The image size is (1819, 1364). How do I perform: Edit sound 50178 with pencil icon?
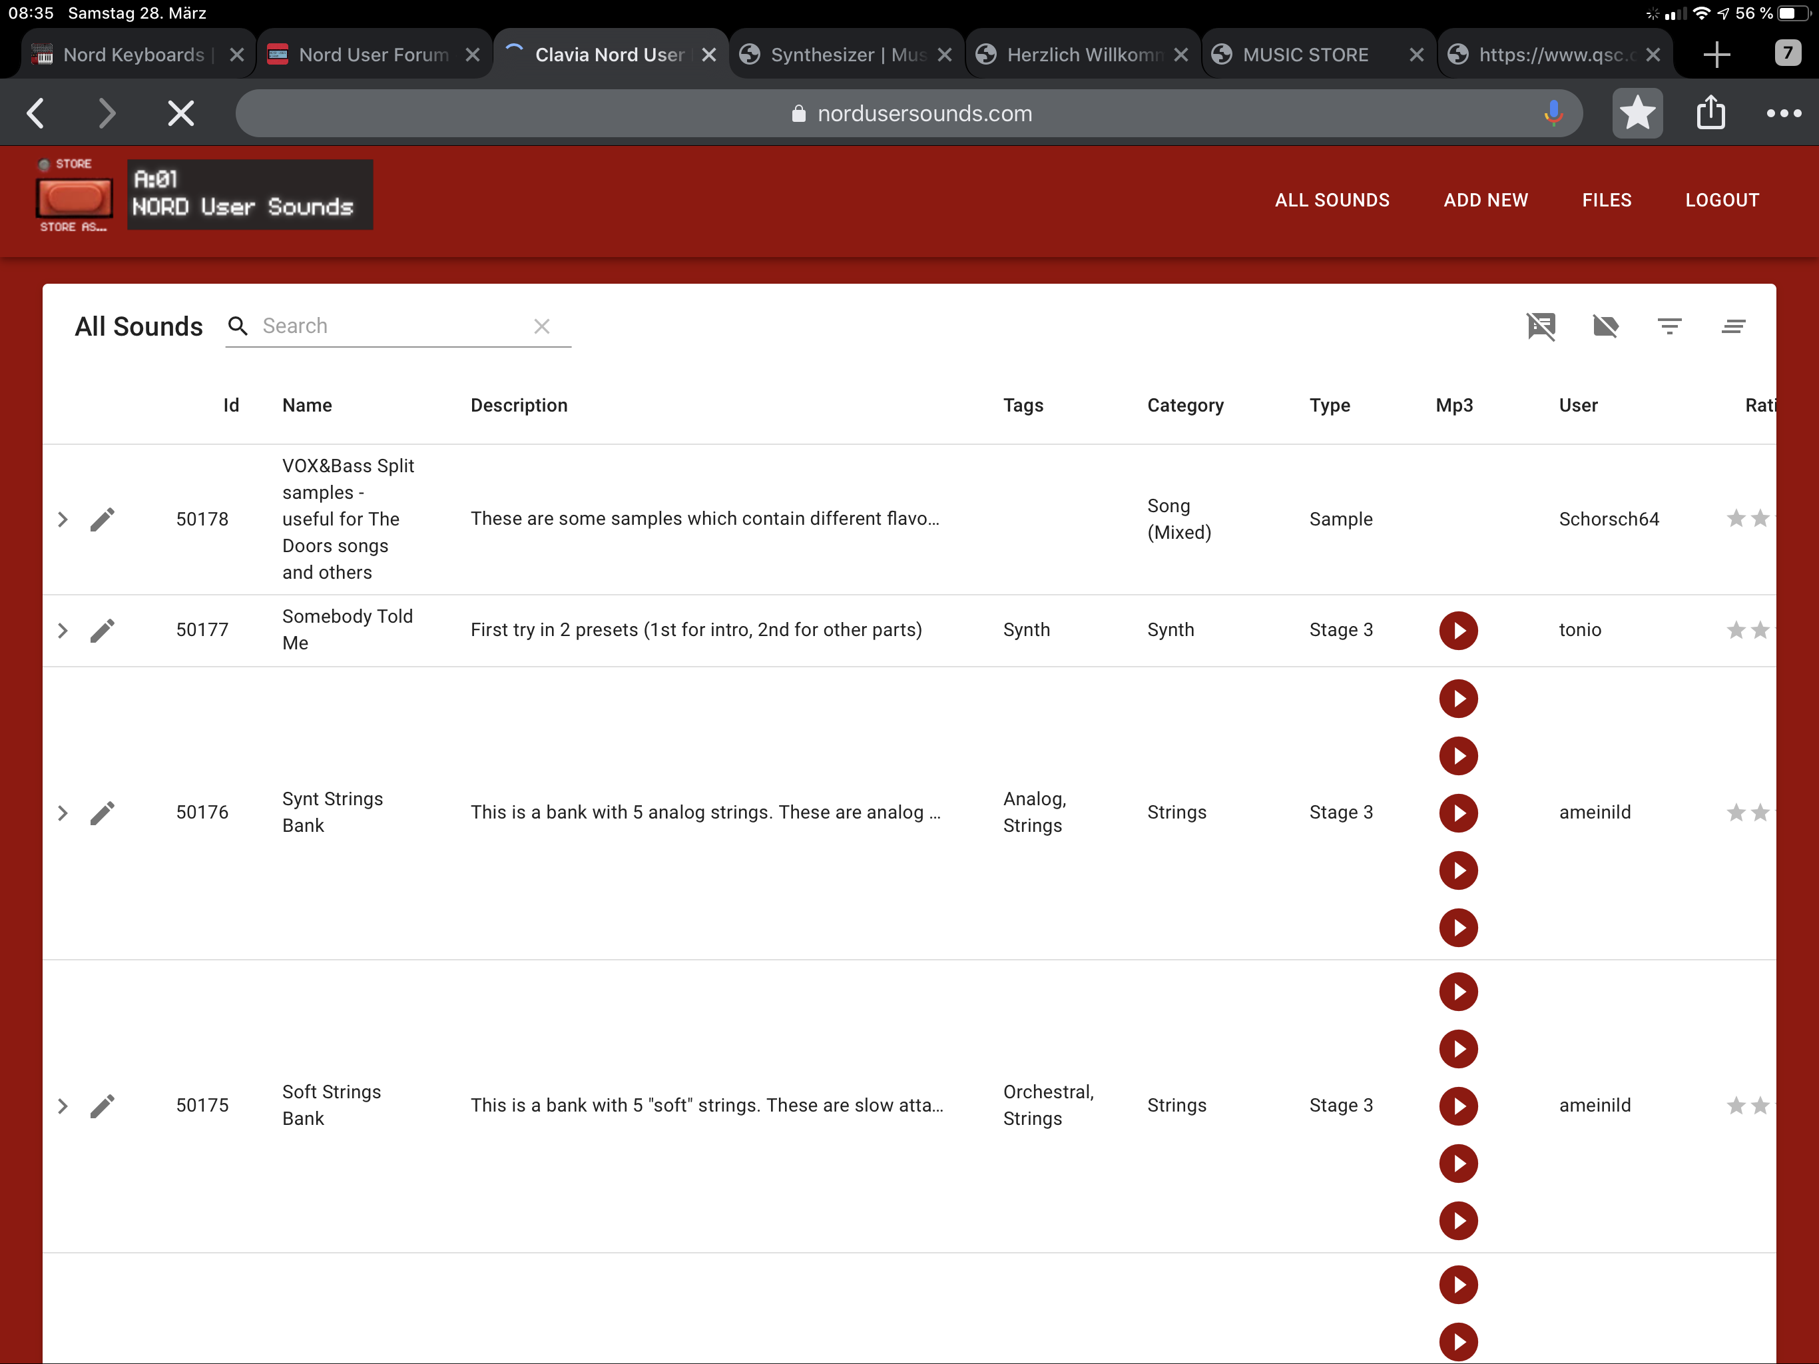point(102,520)
